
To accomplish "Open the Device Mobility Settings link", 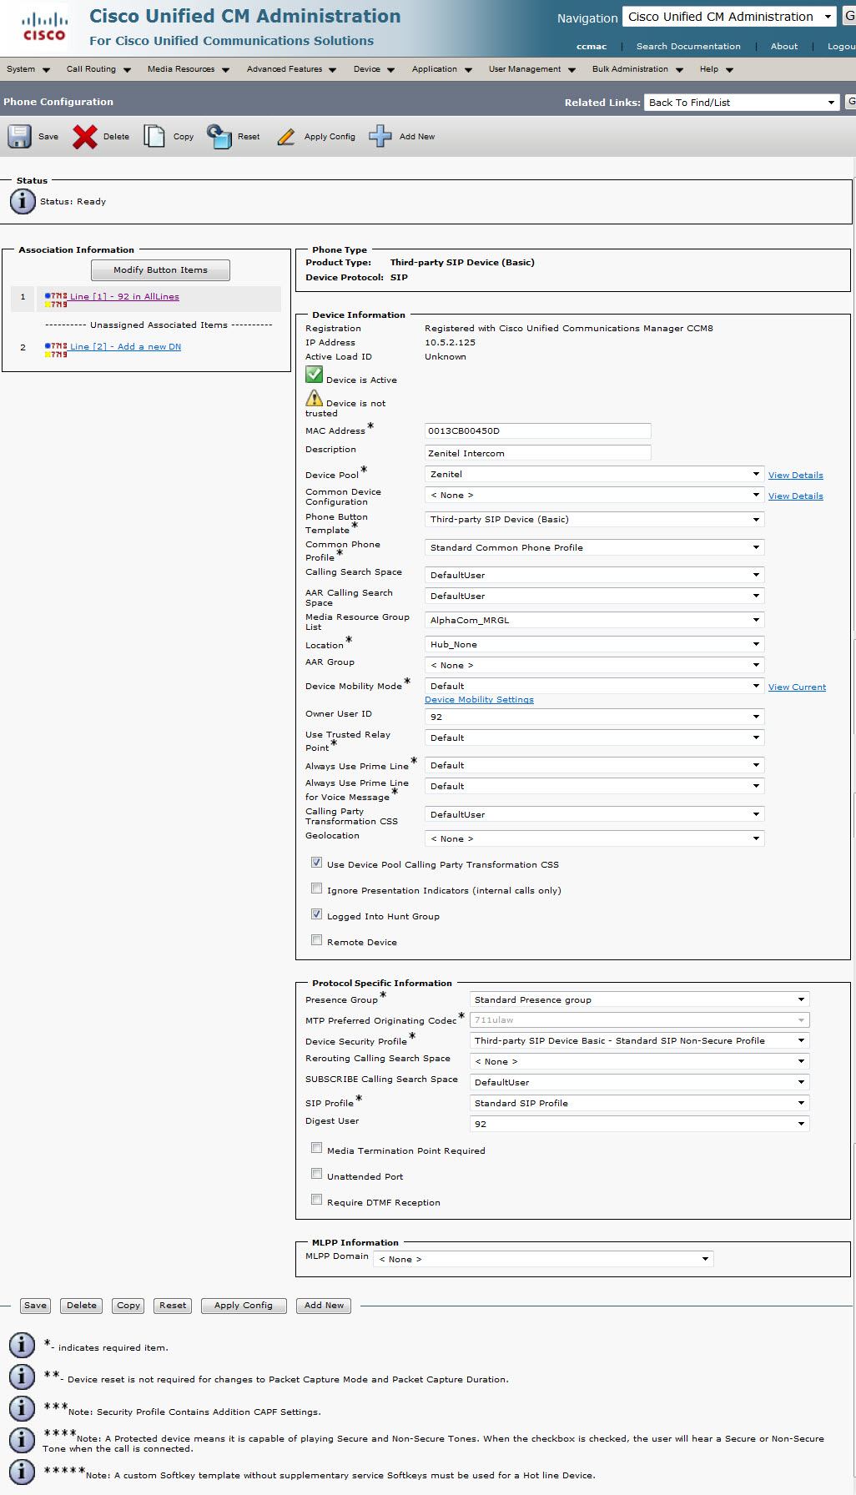I will click(479, 700).
